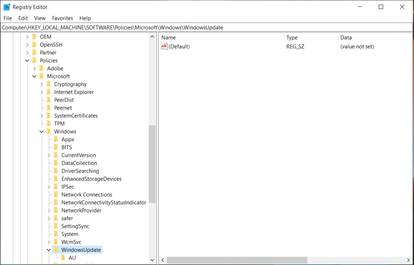The image size is (414, 265).
Task: Select the SettingSync key
Action: point(75,226)
